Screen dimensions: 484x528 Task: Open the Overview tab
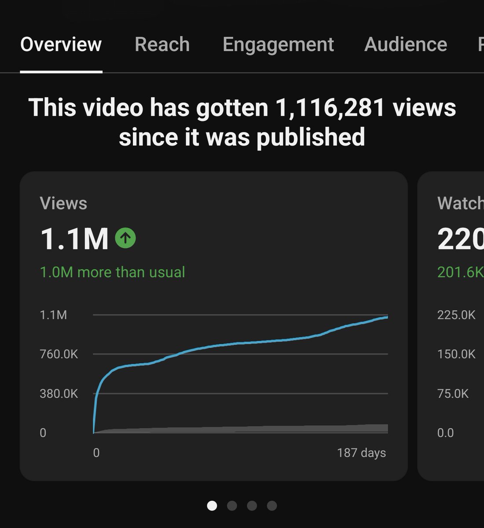coord(61,44)
